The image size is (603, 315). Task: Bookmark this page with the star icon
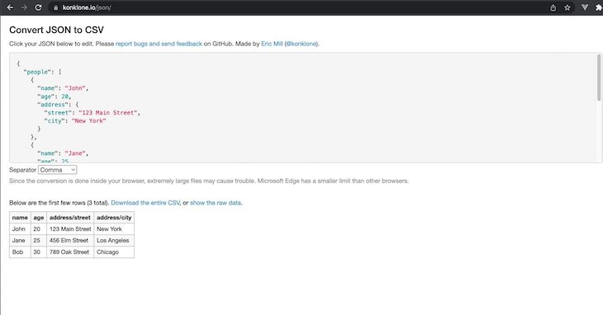tap(567, 7)
